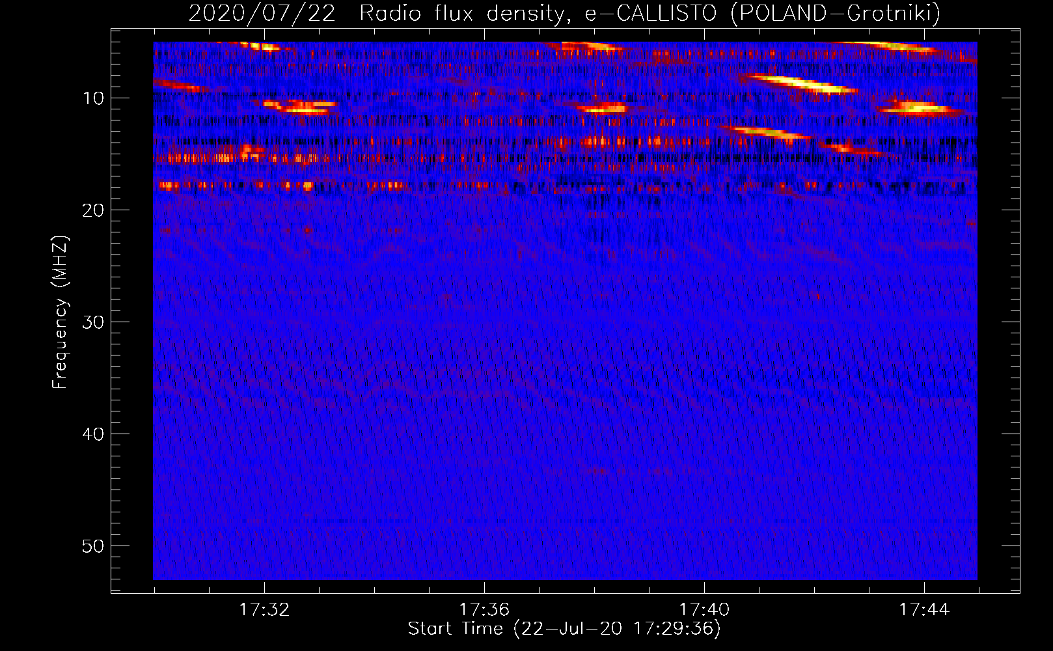Click the '17:44' time tick label

924,610
